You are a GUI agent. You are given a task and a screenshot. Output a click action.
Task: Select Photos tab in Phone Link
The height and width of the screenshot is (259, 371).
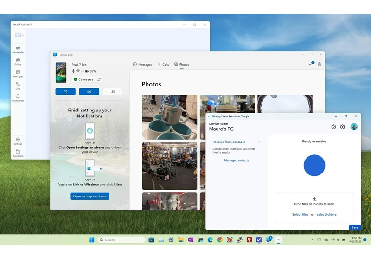coord(182,64)
